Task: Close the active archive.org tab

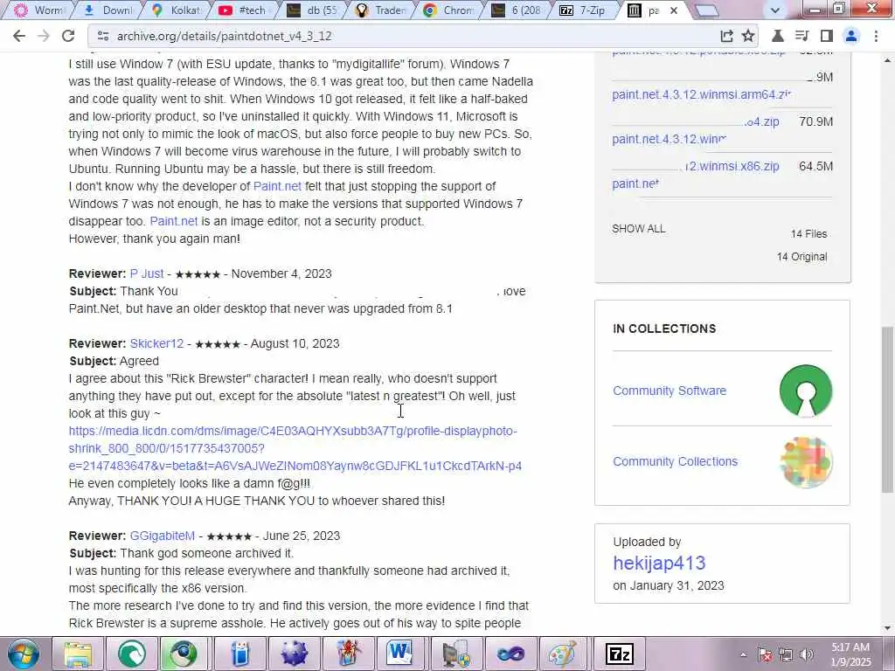Action: click(x=674, y=10)
